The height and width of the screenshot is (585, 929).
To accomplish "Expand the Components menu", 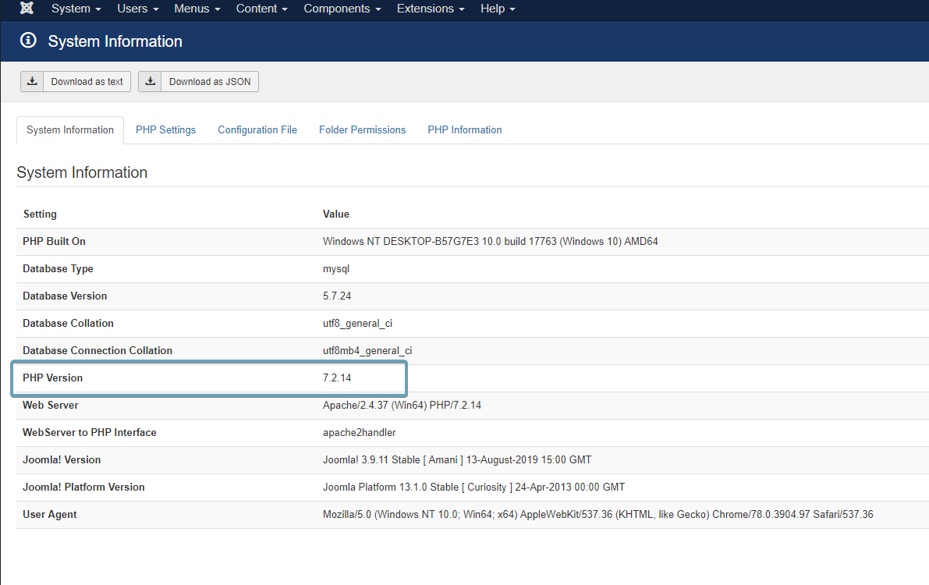I will pos(342,9).
